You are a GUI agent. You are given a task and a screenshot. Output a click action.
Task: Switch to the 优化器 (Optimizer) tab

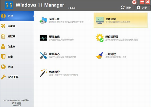click(17, 26)
